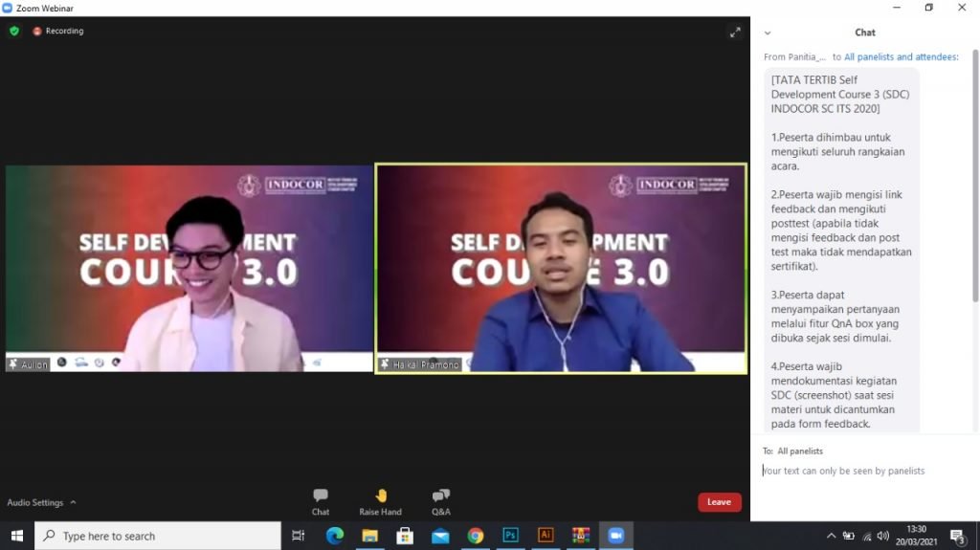Viewport: 980px width, 550px height.
Task: Open the clock showing 13:30
Action: coord(916,536)
